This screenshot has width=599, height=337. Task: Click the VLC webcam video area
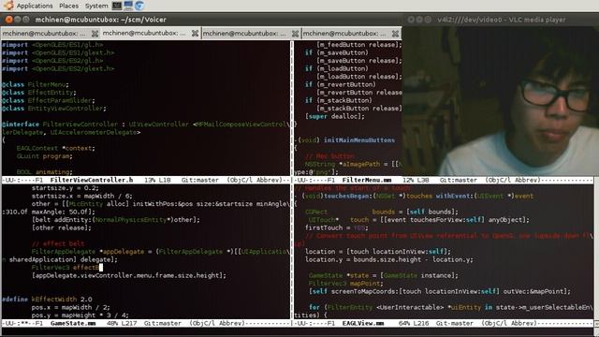pyautogui.click(x=501, y=101)
